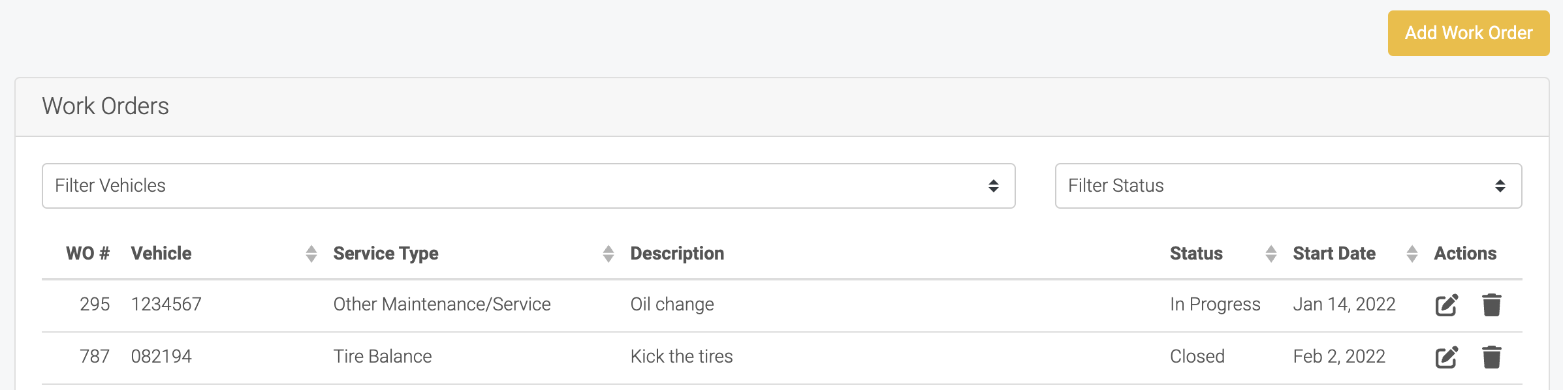1563x390 pixels.
Task: Delete work order 787
Action: coord(1492,357)
